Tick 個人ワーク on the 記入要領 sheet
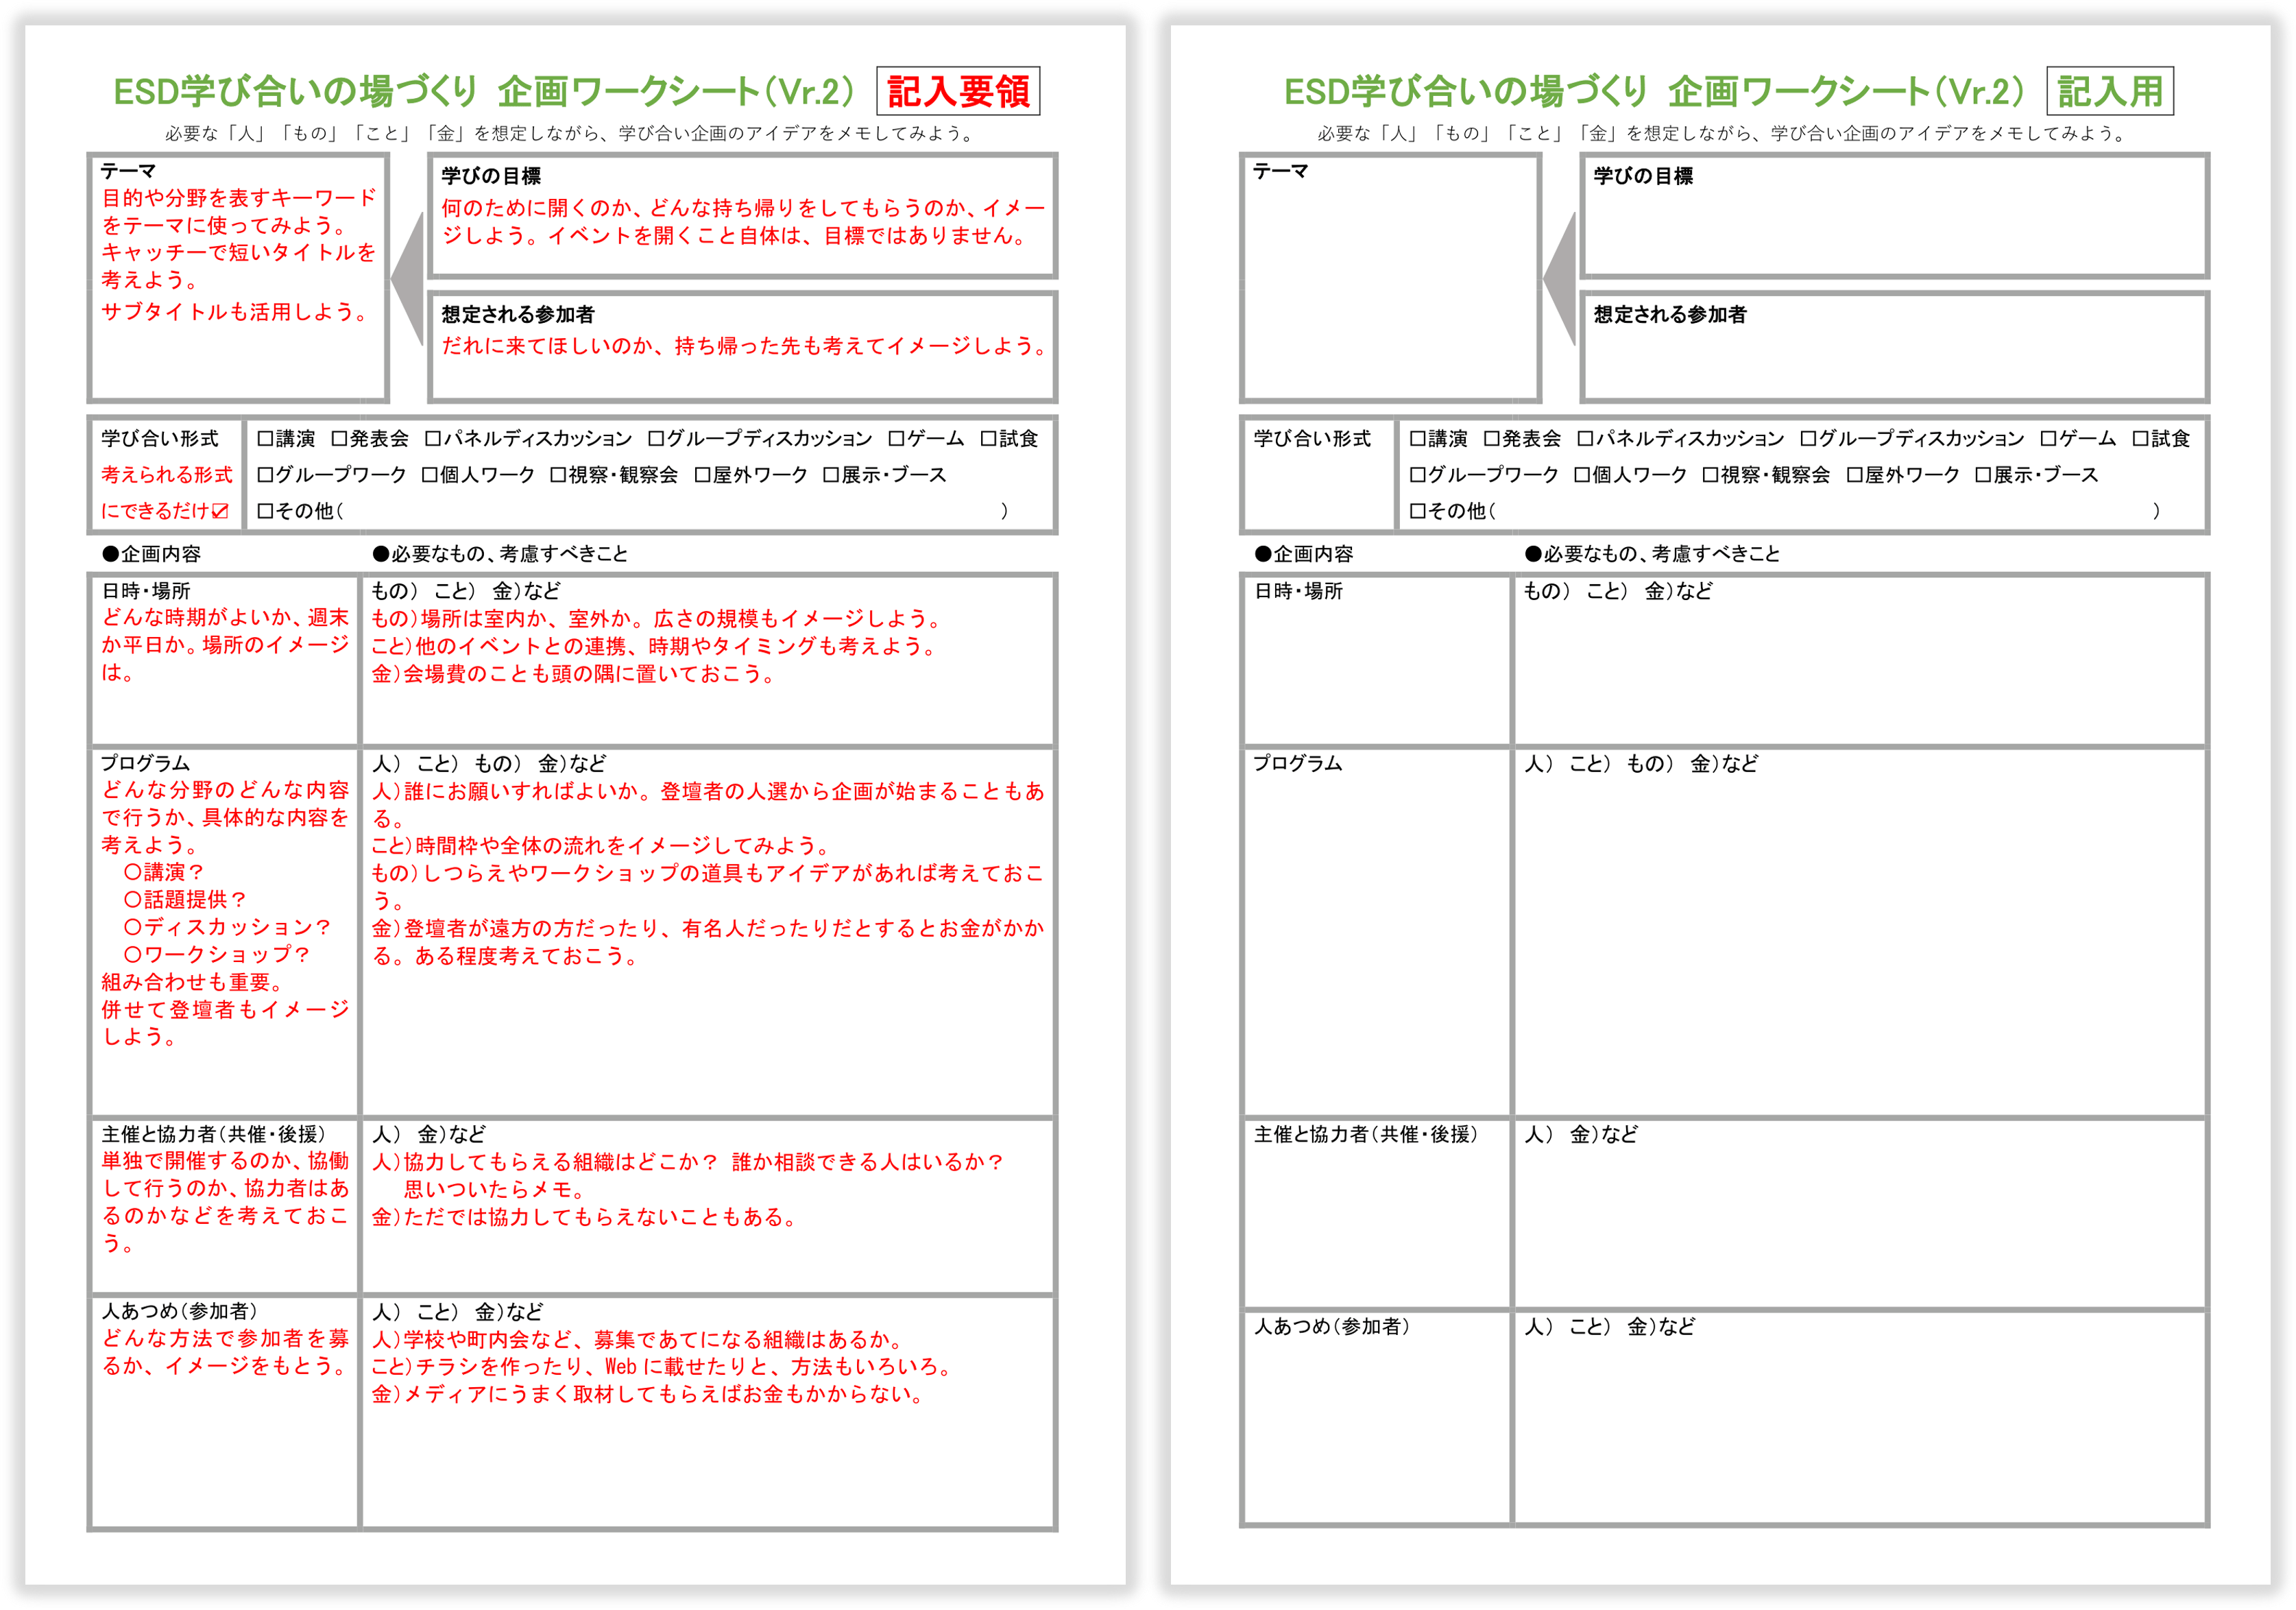This screenshot has height=1610, width=2296. (x=429, y=475)
